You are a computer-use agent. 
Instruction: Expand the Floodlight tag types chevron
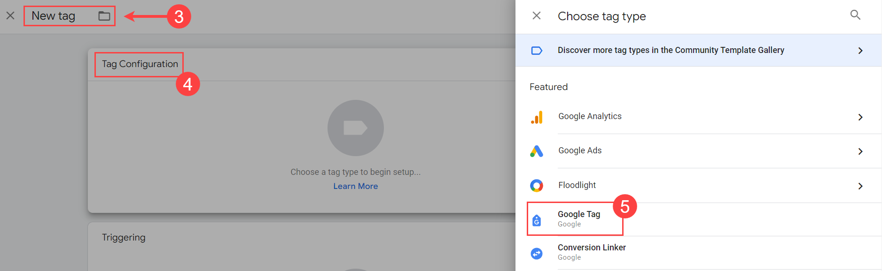click(x=860, y=186)
